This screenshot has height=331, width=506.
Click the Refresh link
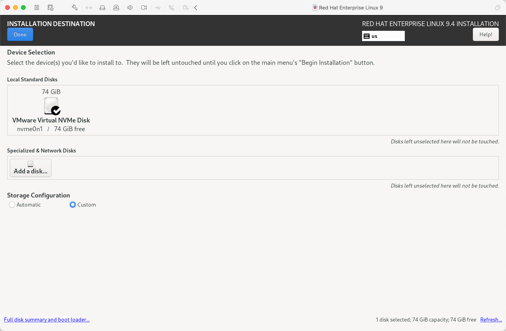pyautogui.click(x=491, y=320)
